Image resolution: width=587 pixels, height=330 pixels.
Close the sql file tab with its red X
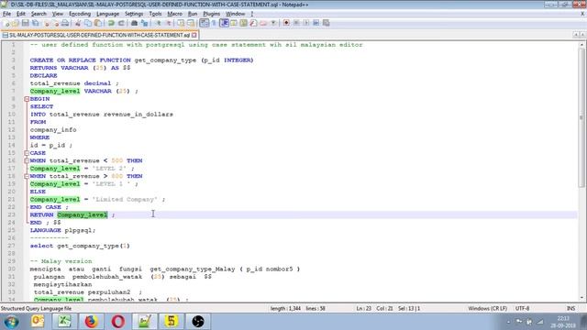tap(194, 35)
